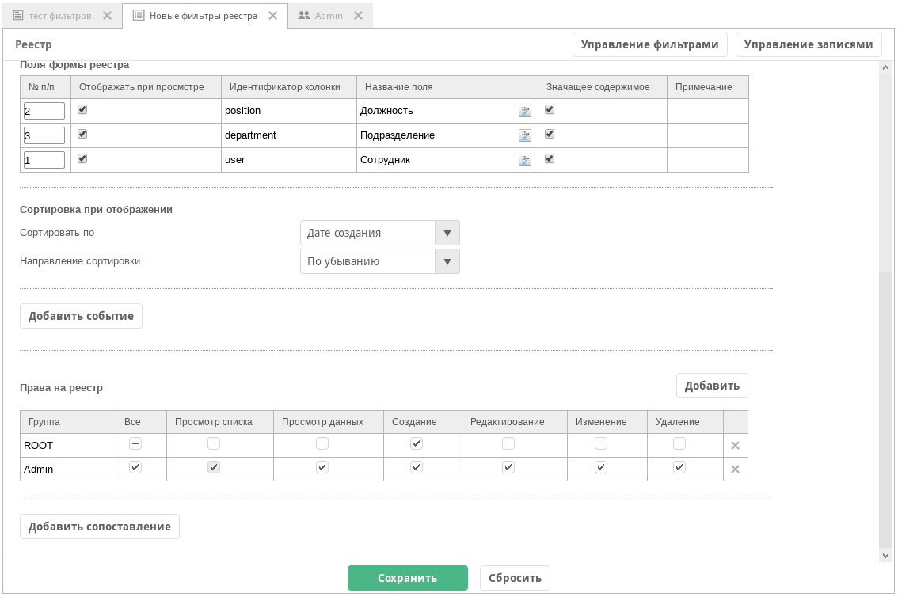Toggle display on view for department row
This screenshot has height=597, width=898.
point(82,134)
